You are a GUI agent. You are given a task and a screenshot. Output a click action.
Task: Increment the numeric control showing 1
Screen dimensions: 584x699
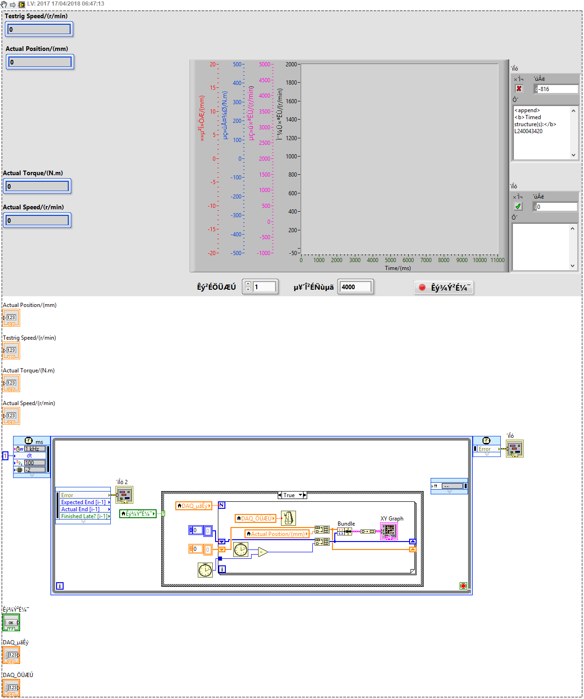pyautogui.click(x=248, y=284)
